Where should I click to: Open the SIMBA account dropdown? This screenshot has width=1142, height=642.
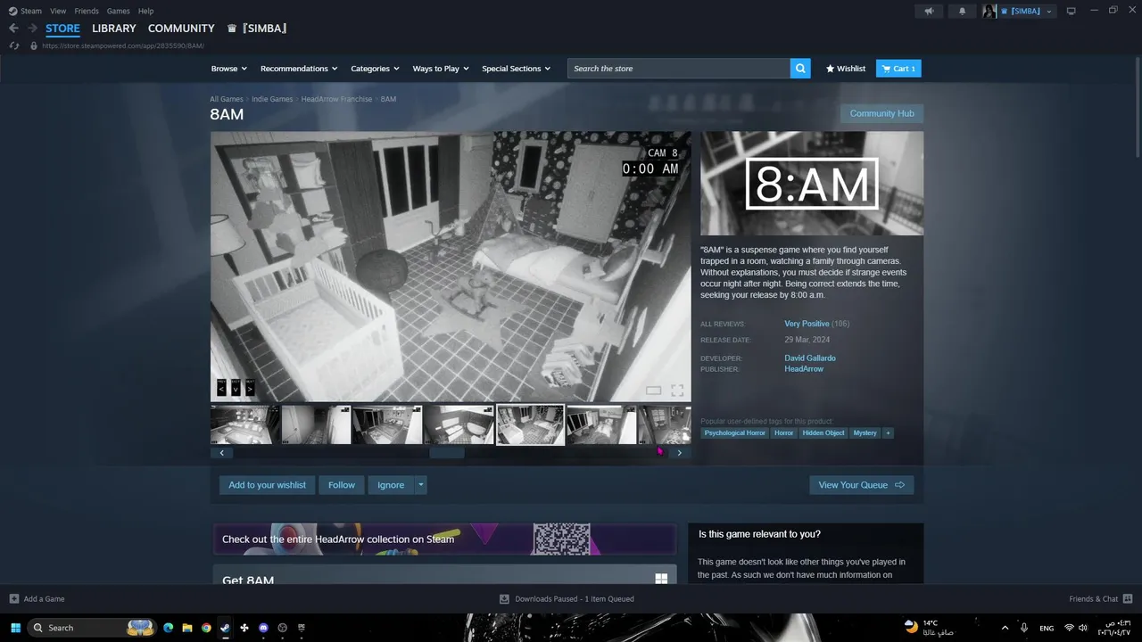pos(1027,11)
